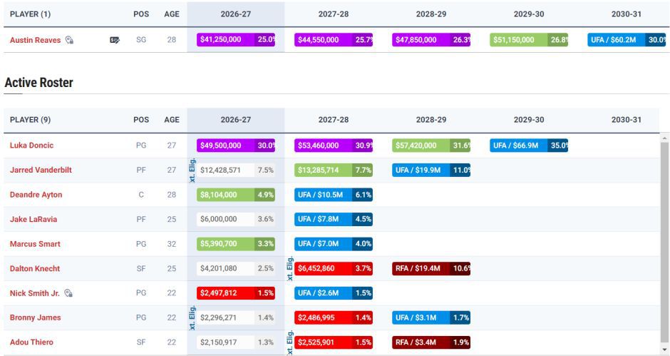
Task: Sort Active Roster by the AGE header
Action: pos(172,120)
